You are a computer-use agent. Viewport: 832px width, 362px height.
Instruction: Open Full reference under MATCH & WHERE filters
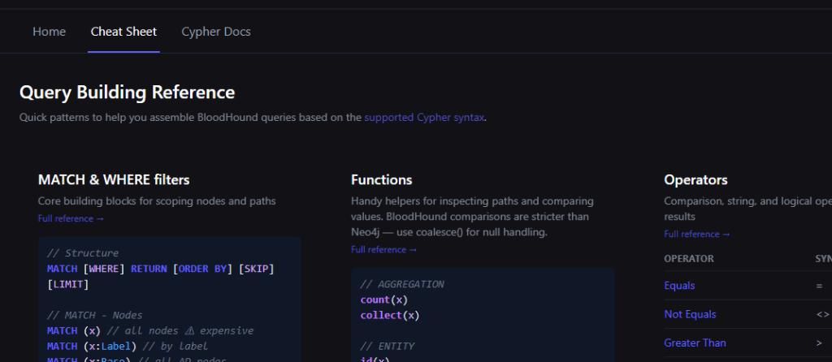coord(71,218)
